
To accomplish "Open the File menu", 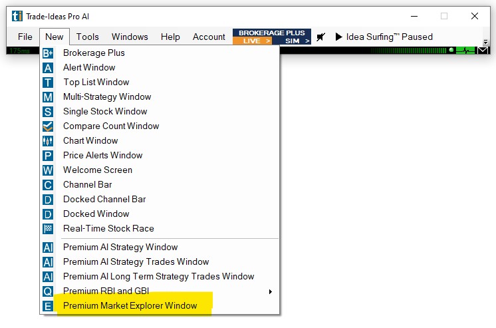I will (25, 37).
